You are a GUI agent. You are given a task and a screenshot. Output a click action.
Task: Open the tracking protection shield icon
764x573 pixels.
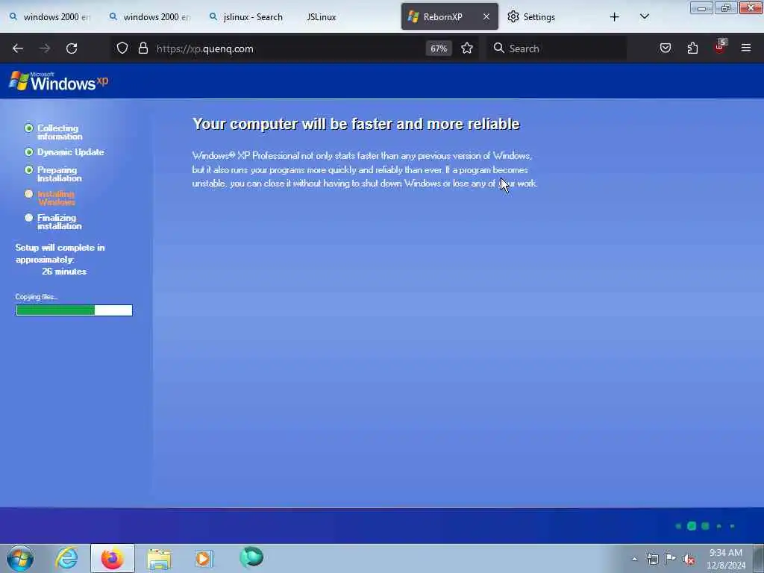tap(122, 48)
